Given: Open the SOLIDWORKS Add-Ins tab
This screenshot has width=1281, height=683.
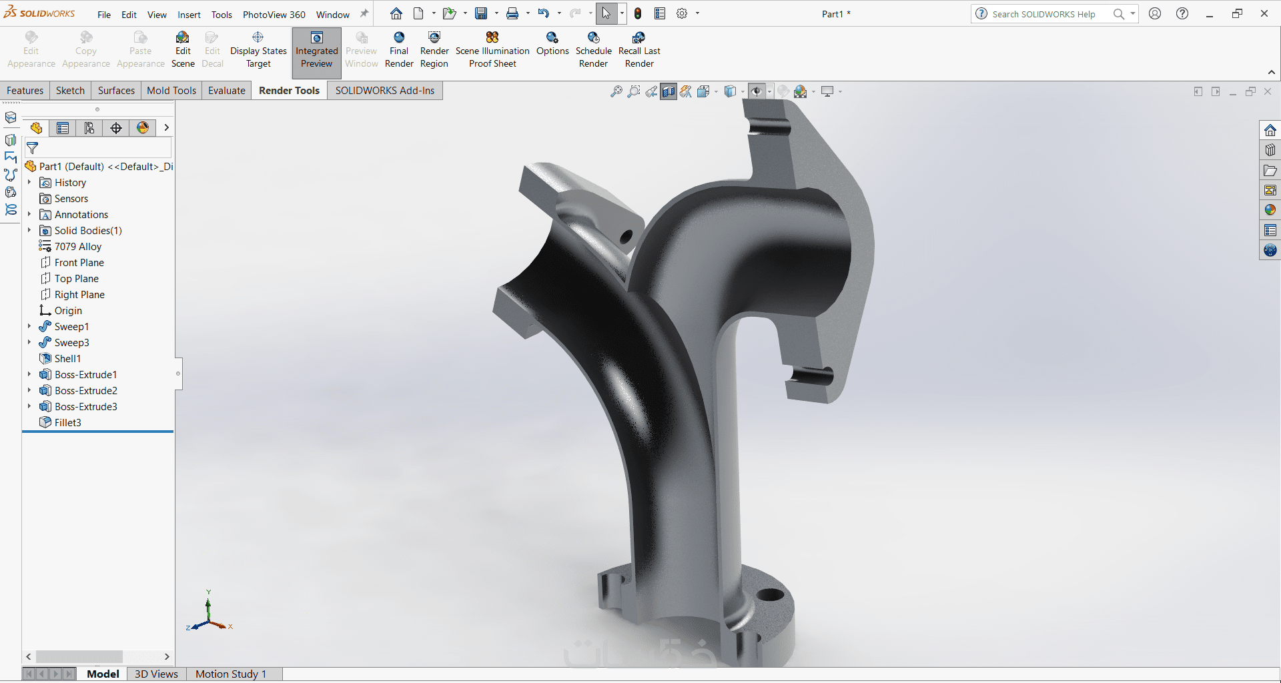Looking at the screenshot, I should click(x=385, y=91).
